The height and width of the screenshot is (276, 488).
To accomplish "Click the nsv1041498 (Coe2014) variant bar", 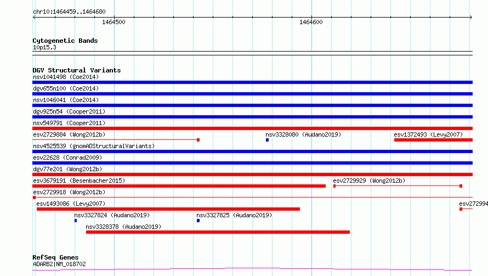I will coord(252,82).
